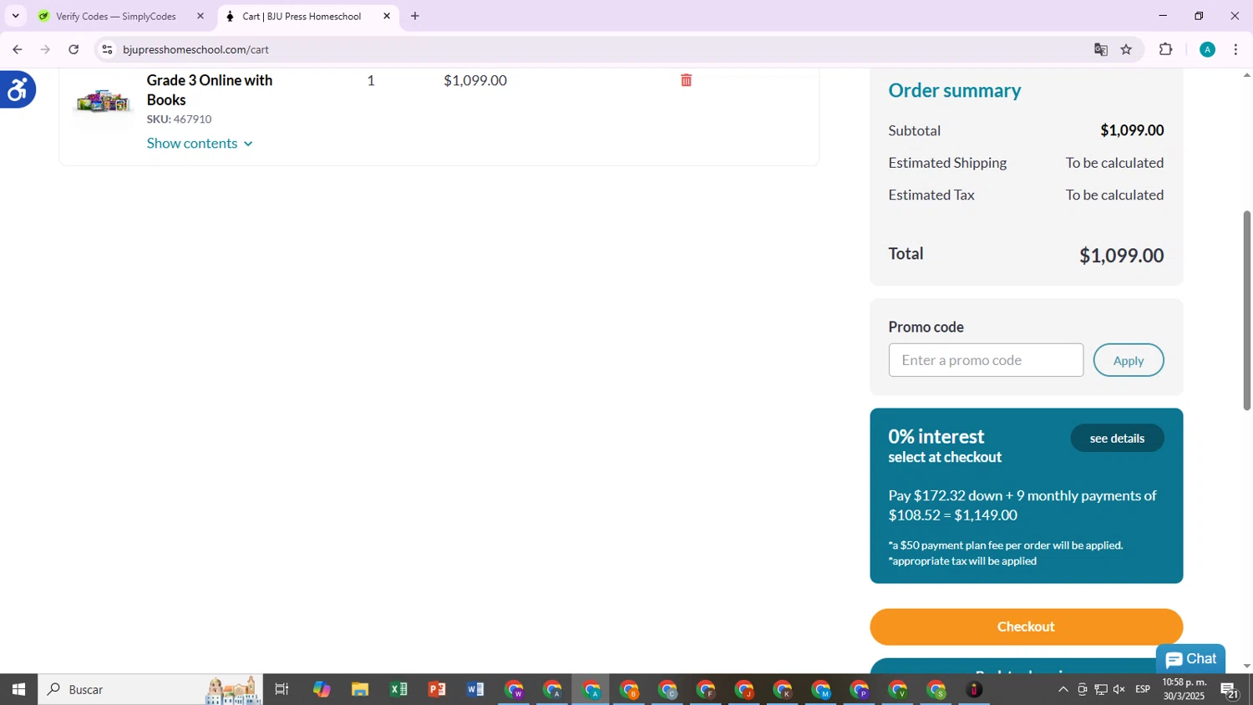The height and width of the screenshot is (705, 1253).
Task: Click the promo code input field
Action: 986,360
